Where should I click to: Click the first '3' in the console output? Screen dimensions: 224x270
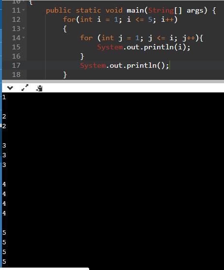click(x=4, y=146)
